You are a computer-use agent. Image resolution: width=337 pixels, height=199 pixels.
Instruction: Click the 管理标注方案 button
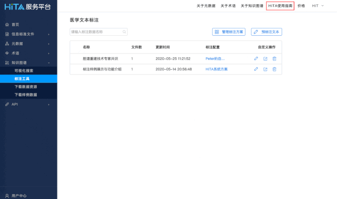pyautogui.click(x=229, y=32)
